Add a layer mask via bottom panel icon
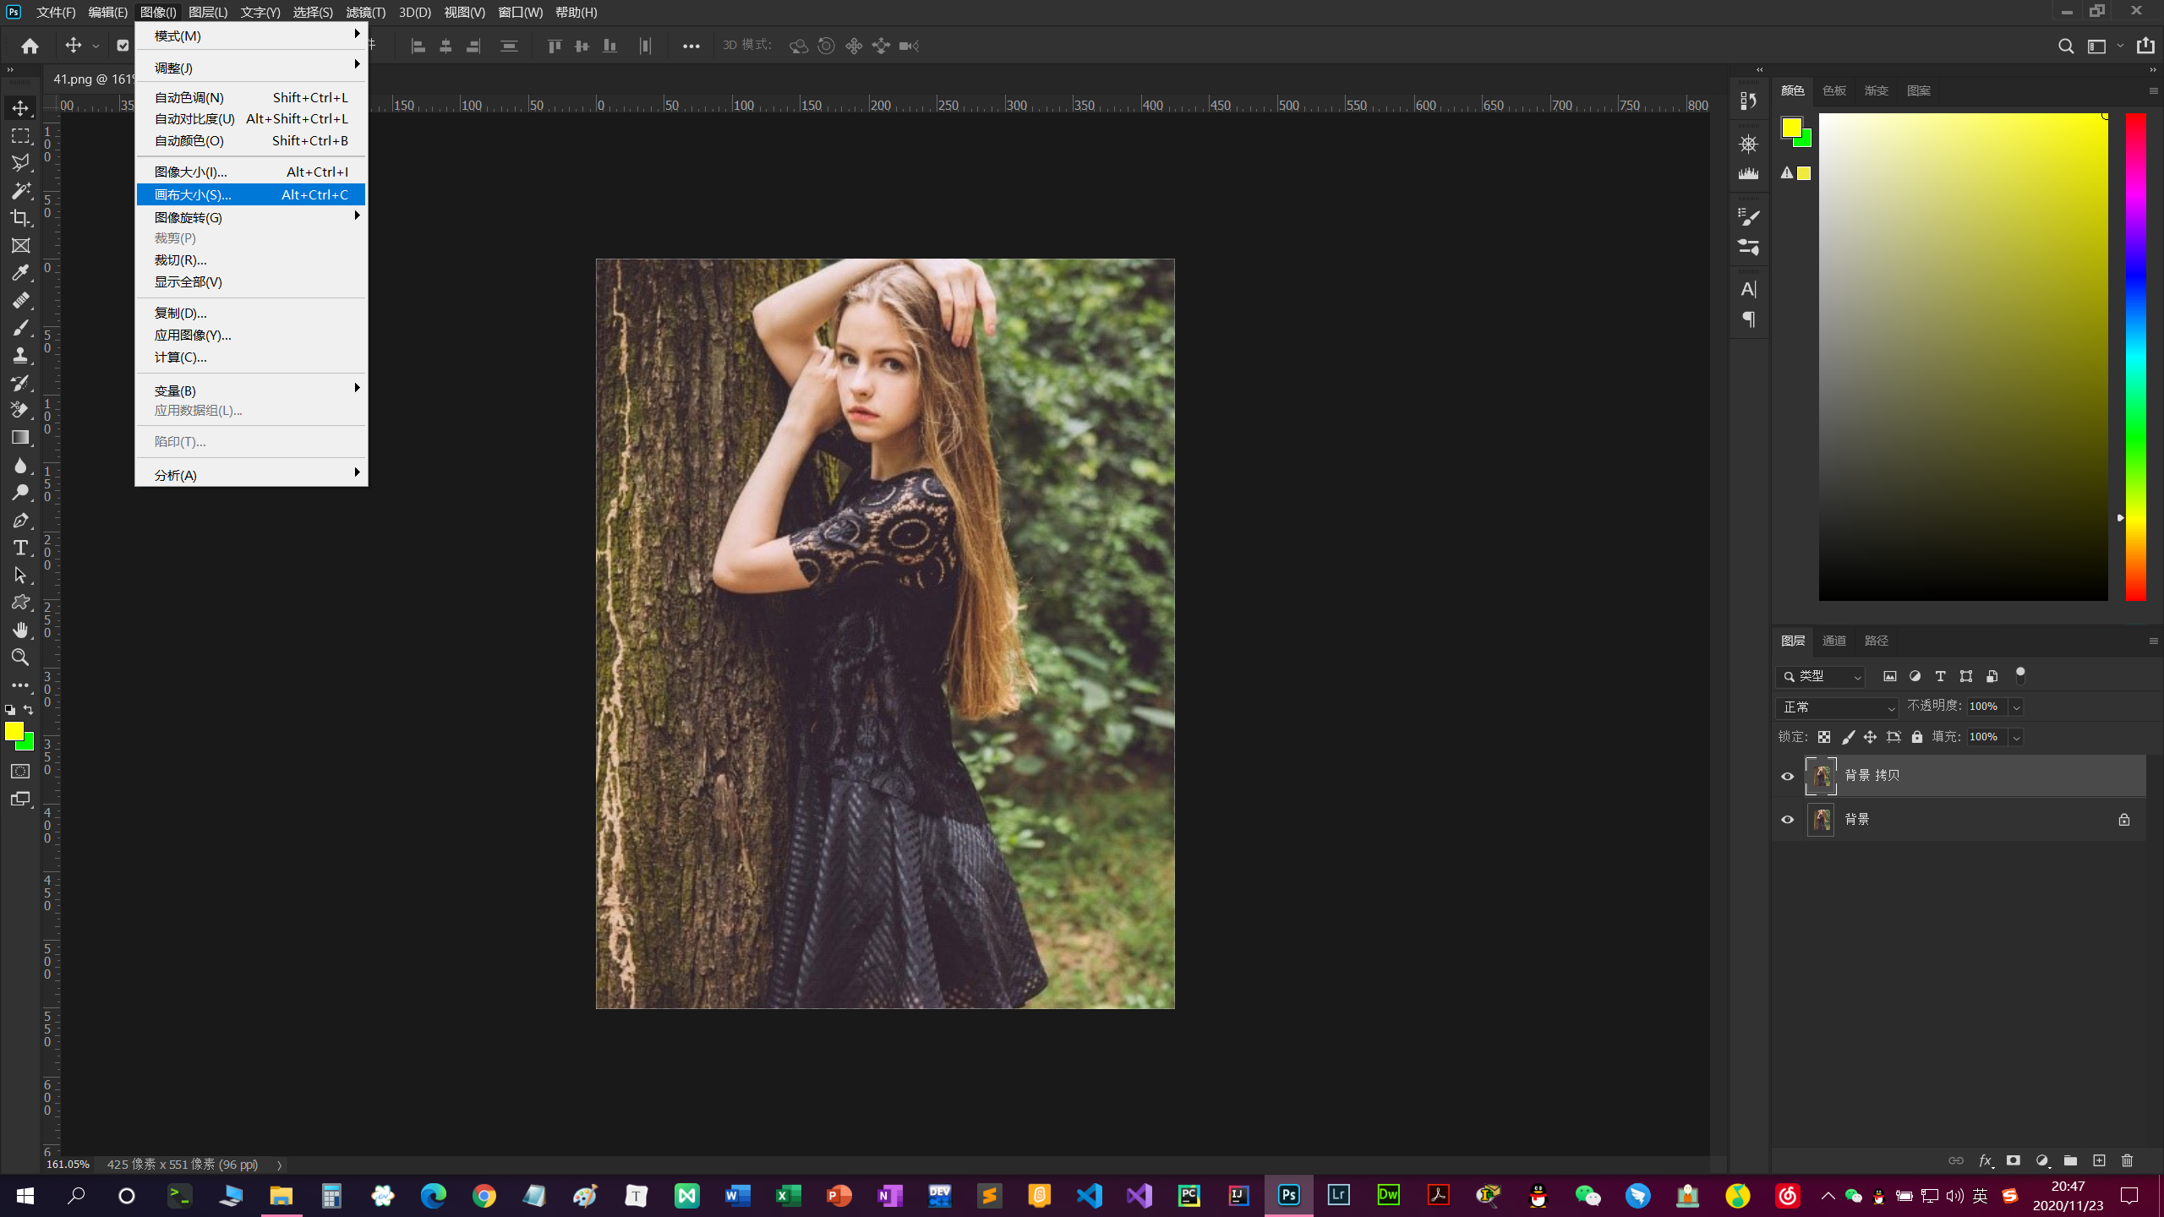The width and height of the screenshot is (2164, 1217). [2014, 1160]
